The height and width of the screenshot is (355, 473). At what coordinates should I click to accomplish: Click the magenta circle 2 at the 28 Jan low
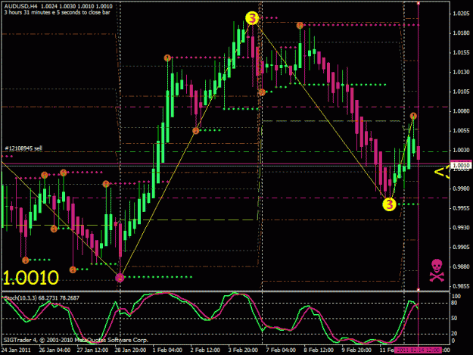click(120, 278)
